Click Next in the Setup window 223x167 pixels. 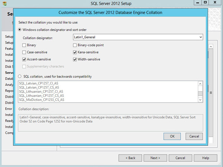point(155,158)
